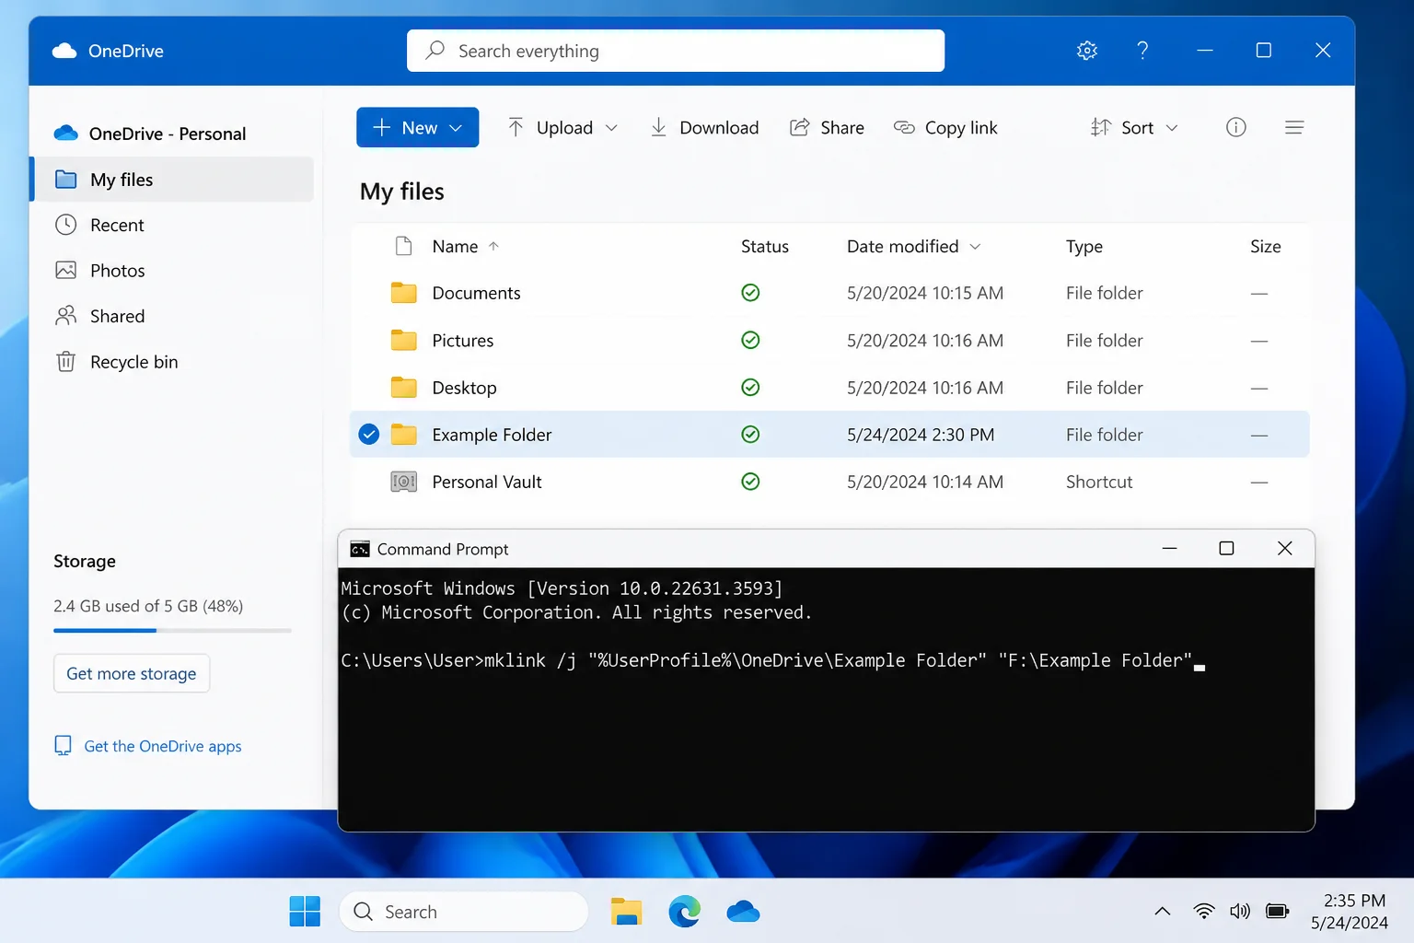
Task: Open the Personal Vault name
Action: 487,482
